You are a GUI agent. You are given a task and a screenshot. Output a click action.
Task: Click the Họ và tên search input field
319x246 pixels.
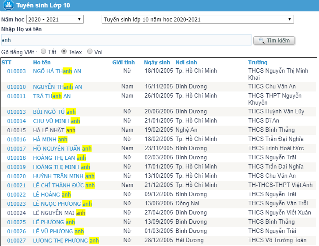pyautogui.click(x=126, y=40)
